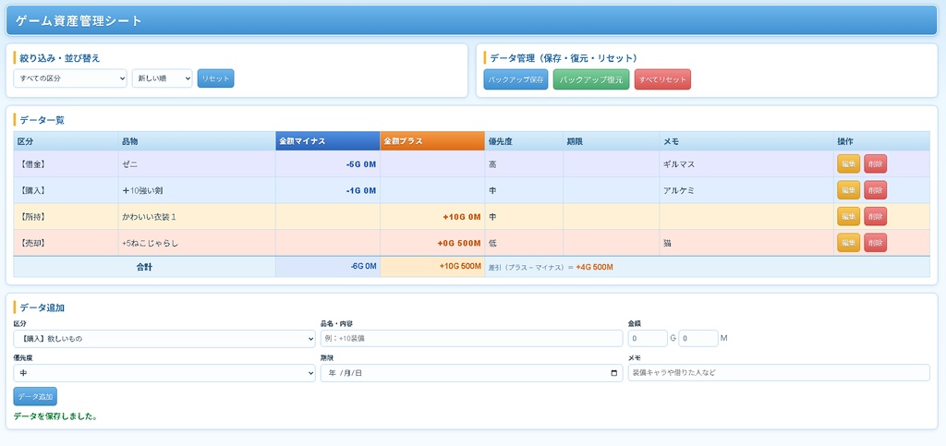Delete the かわいい衣装1 row

coord(876,216)
